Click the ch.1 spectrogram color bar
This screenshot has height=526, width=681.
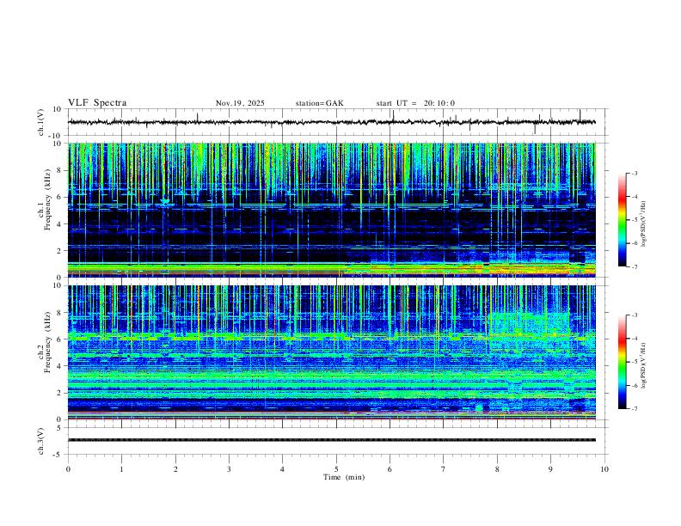pyautogui.click(x=622, y=220)
